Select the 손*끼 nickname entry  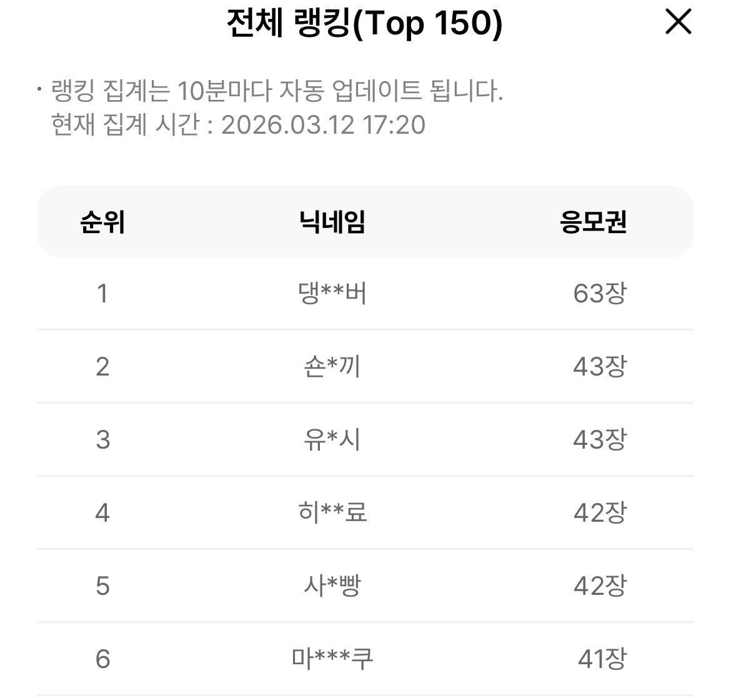pos(332,366)
